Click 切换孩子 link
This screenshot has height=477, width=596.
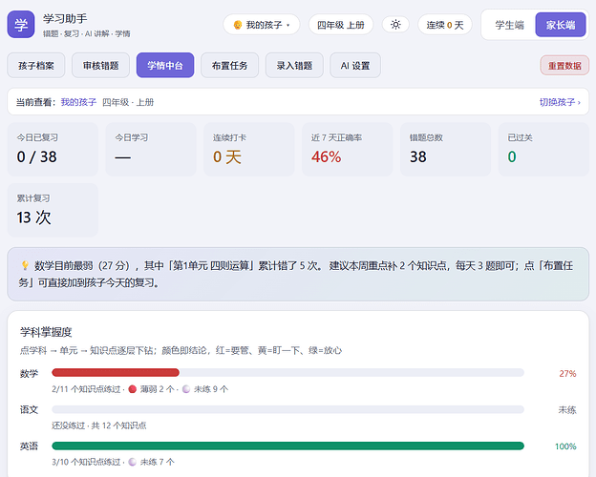(560, 102)
